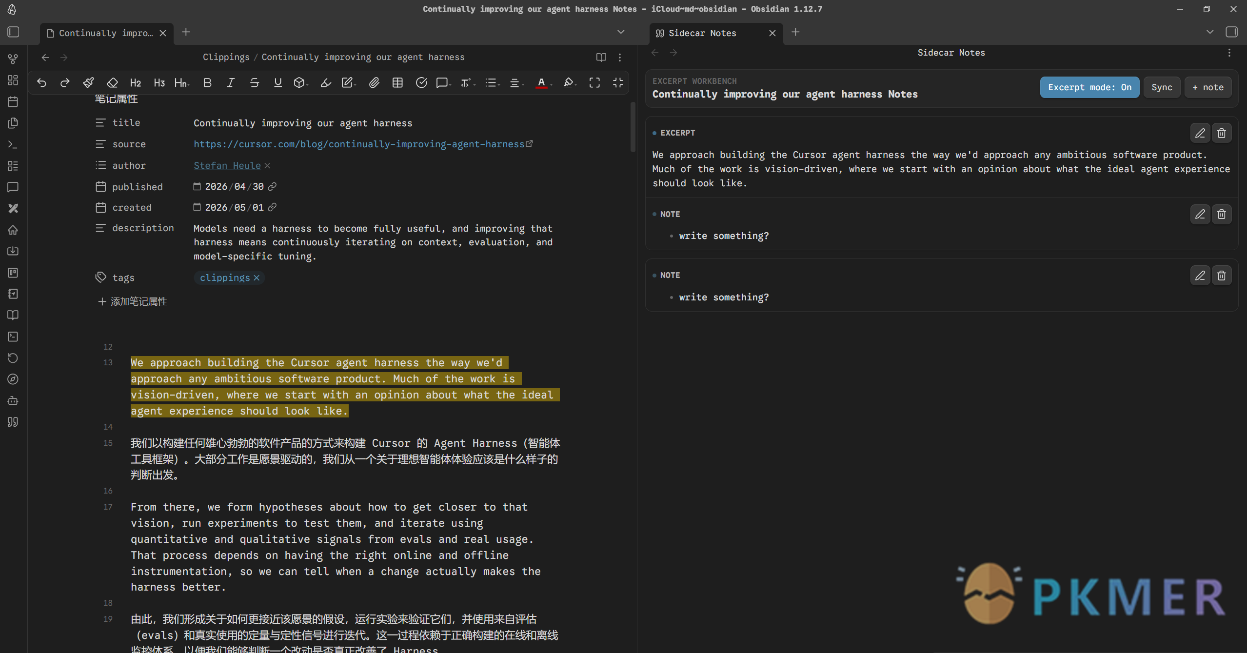
Task: Switch to reading view book icon
Action: coord(601,58)
